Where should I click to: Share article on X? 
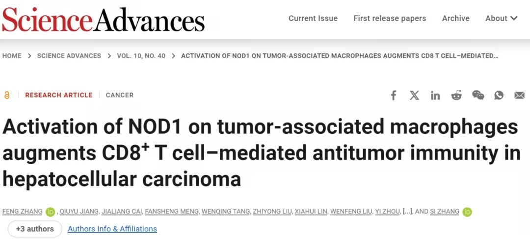[x=414, y=96]
